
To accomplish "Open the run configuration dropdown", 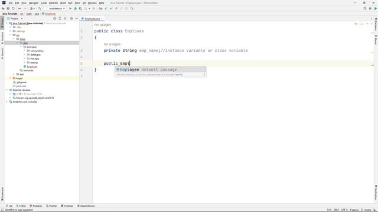I will 56,8.
